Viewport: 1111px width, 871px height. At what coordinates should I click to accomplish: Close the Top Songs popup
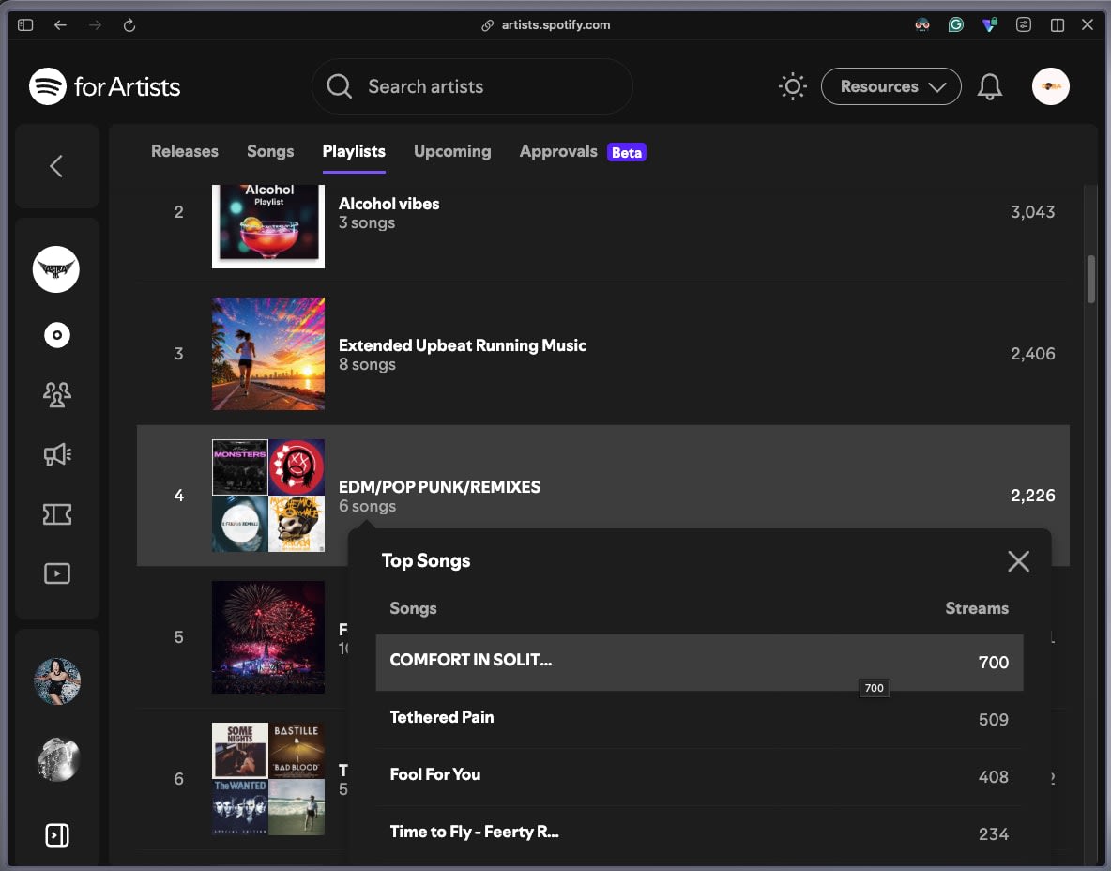1018,561
